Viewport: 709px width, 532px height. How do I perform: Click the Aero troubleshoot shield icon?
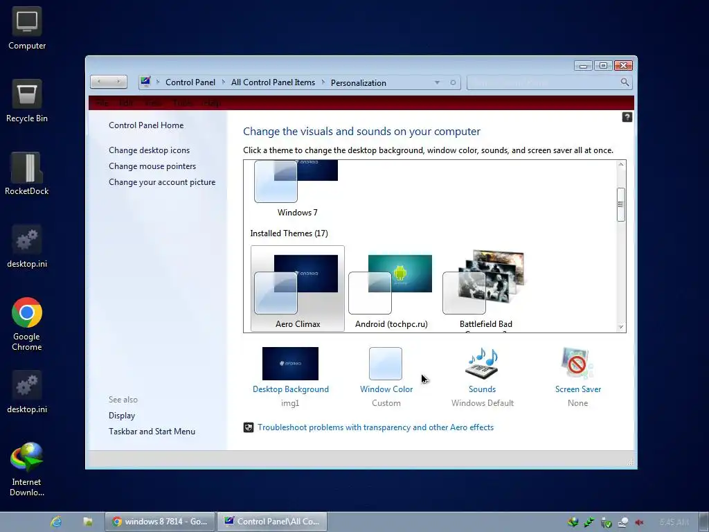(x=249, y=427)
